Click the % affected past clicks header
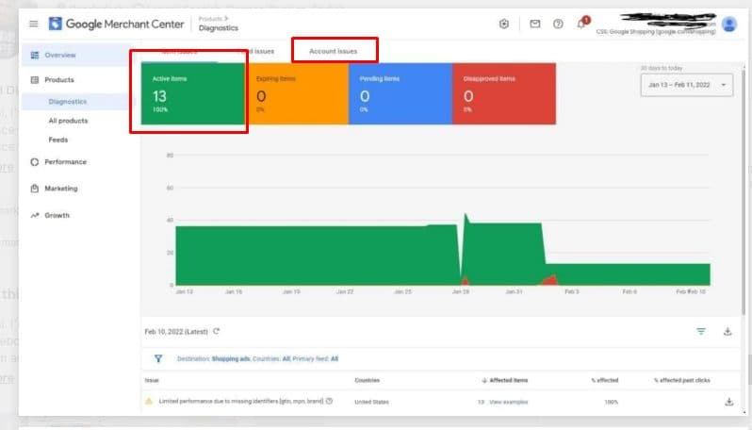This screenshot has width=752, height=430. 682,381
